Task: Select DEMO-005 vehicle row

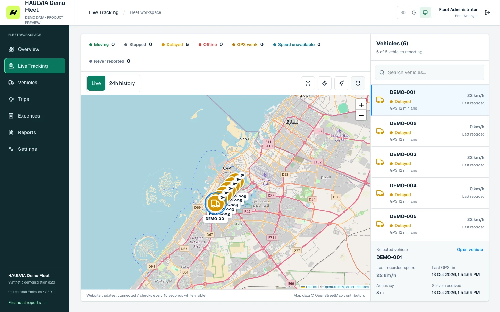Action: click(x=430, y=224)
